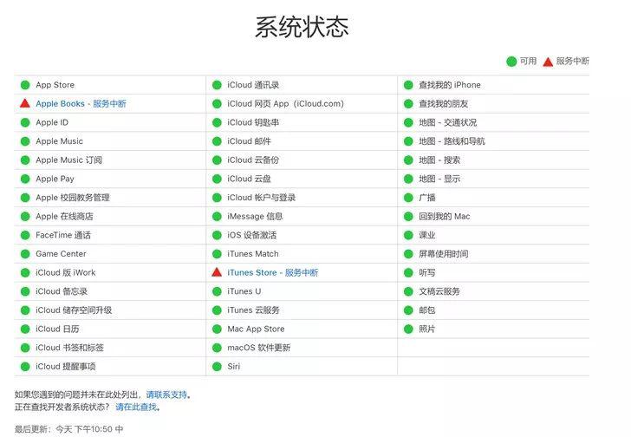Click the iCloud 帐户与登录 text

click(262, 198)
